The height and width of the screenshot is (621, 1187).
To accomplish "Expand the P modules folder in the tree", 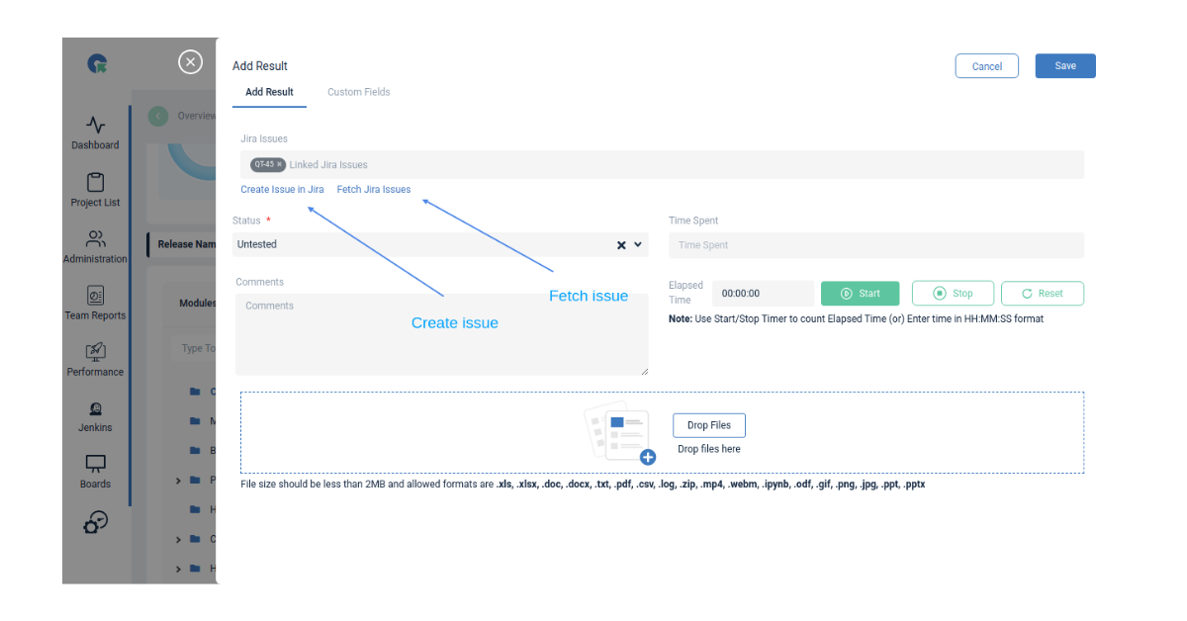I will click(177, 480).
